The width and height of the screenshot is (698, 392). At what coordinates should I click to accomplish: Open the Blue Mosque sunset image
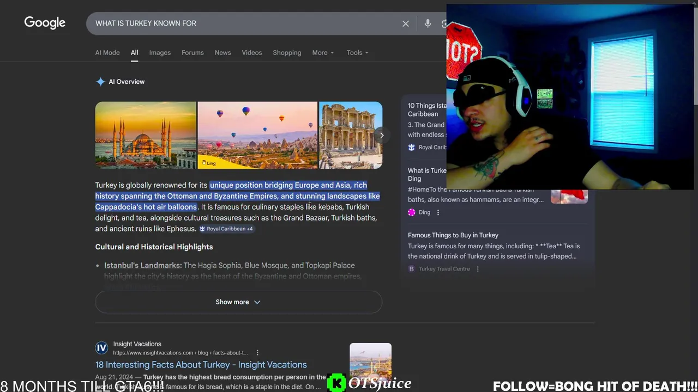click(x=146, y=135)
